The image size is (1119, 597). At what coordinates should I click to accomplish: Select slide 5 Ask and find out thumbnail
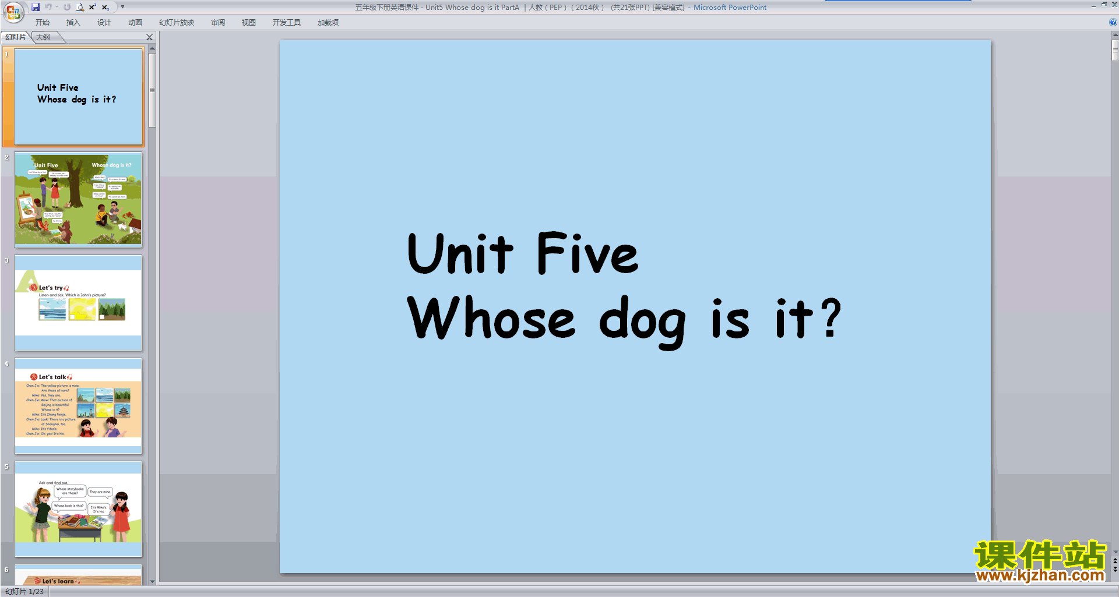[78, 509]
